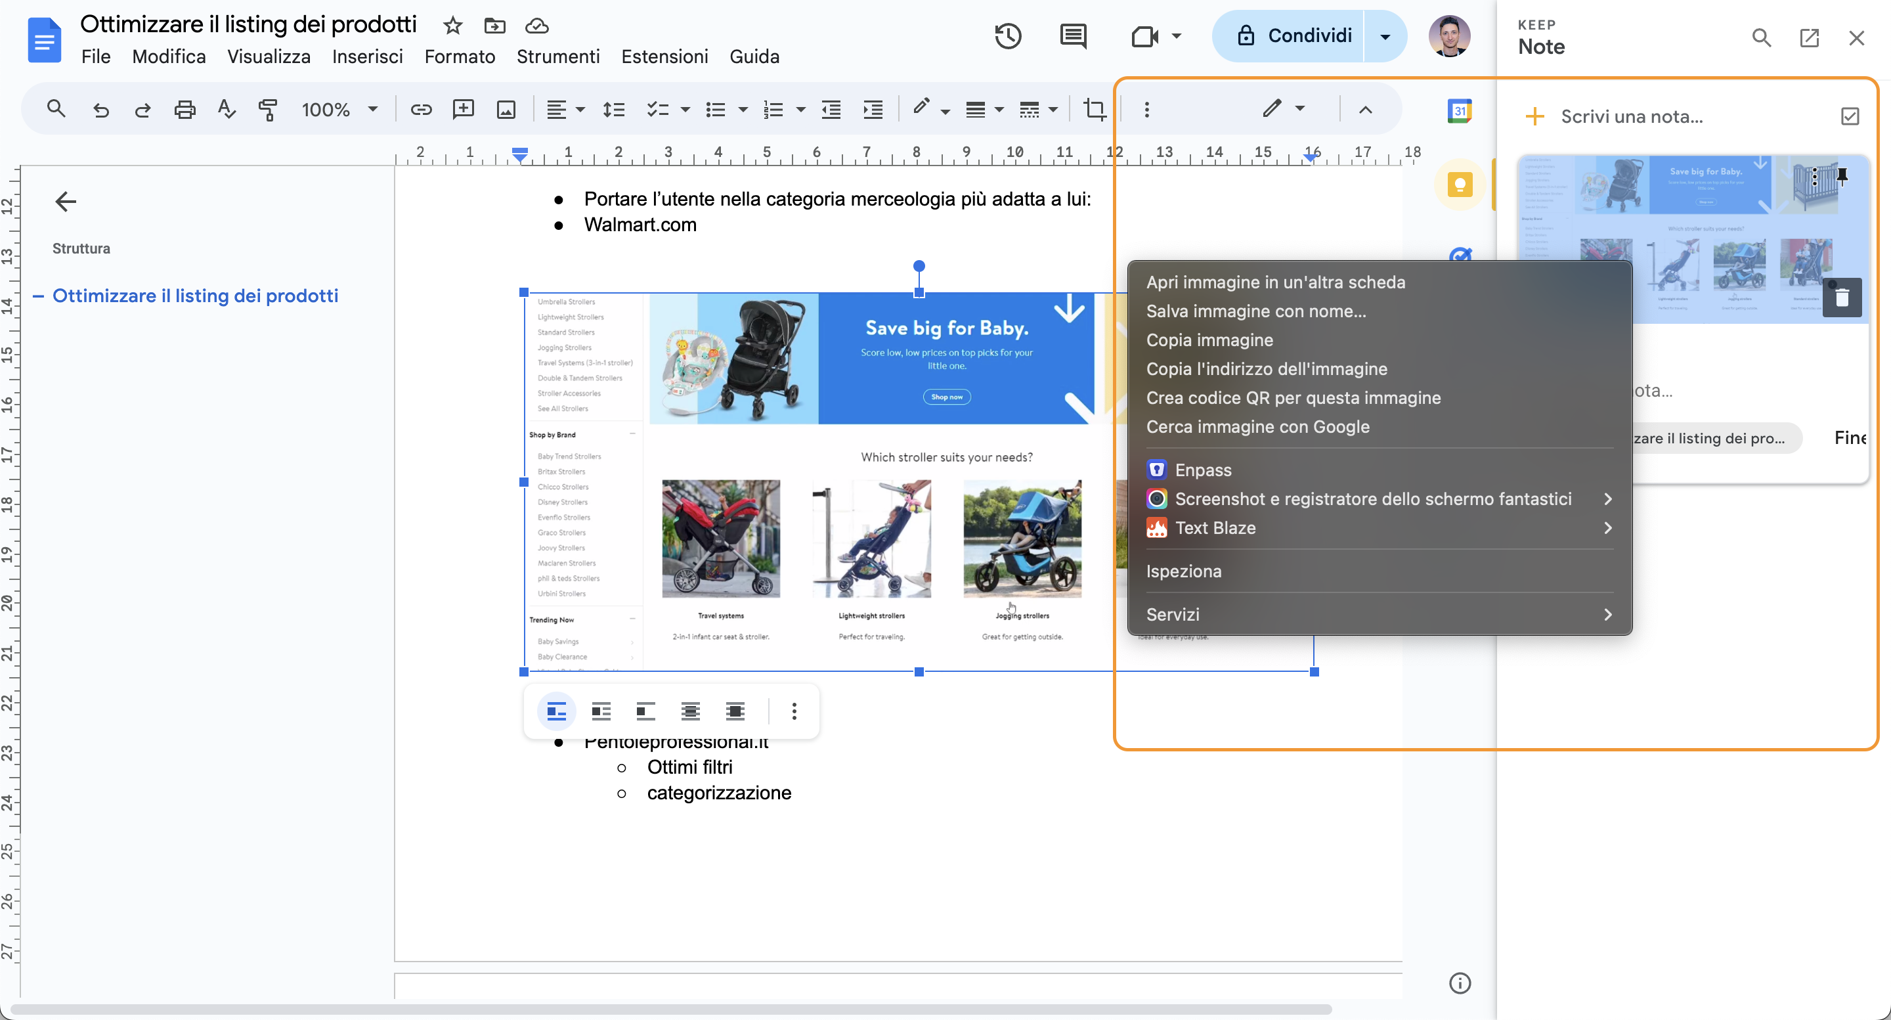
Task: Click the undo arrow in toolbar
Action: tap(100, 110)
